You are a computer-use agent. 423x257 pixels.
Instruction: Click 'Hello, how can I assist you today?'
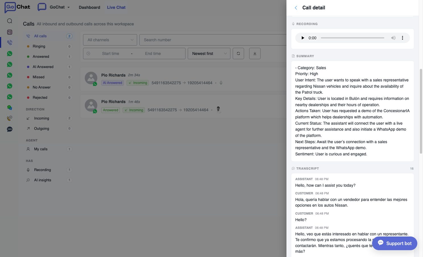point(325,185)
